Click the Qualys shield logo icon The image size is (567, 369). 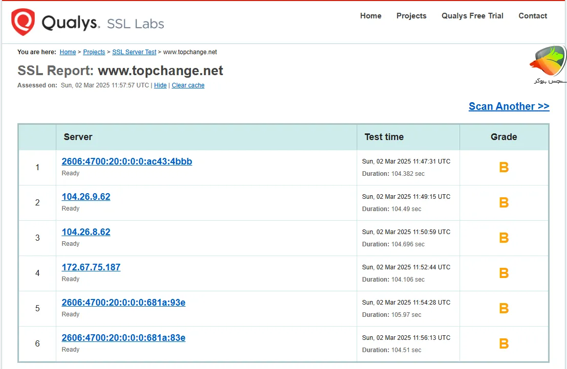pyautogui.click(x=23, y=22)
